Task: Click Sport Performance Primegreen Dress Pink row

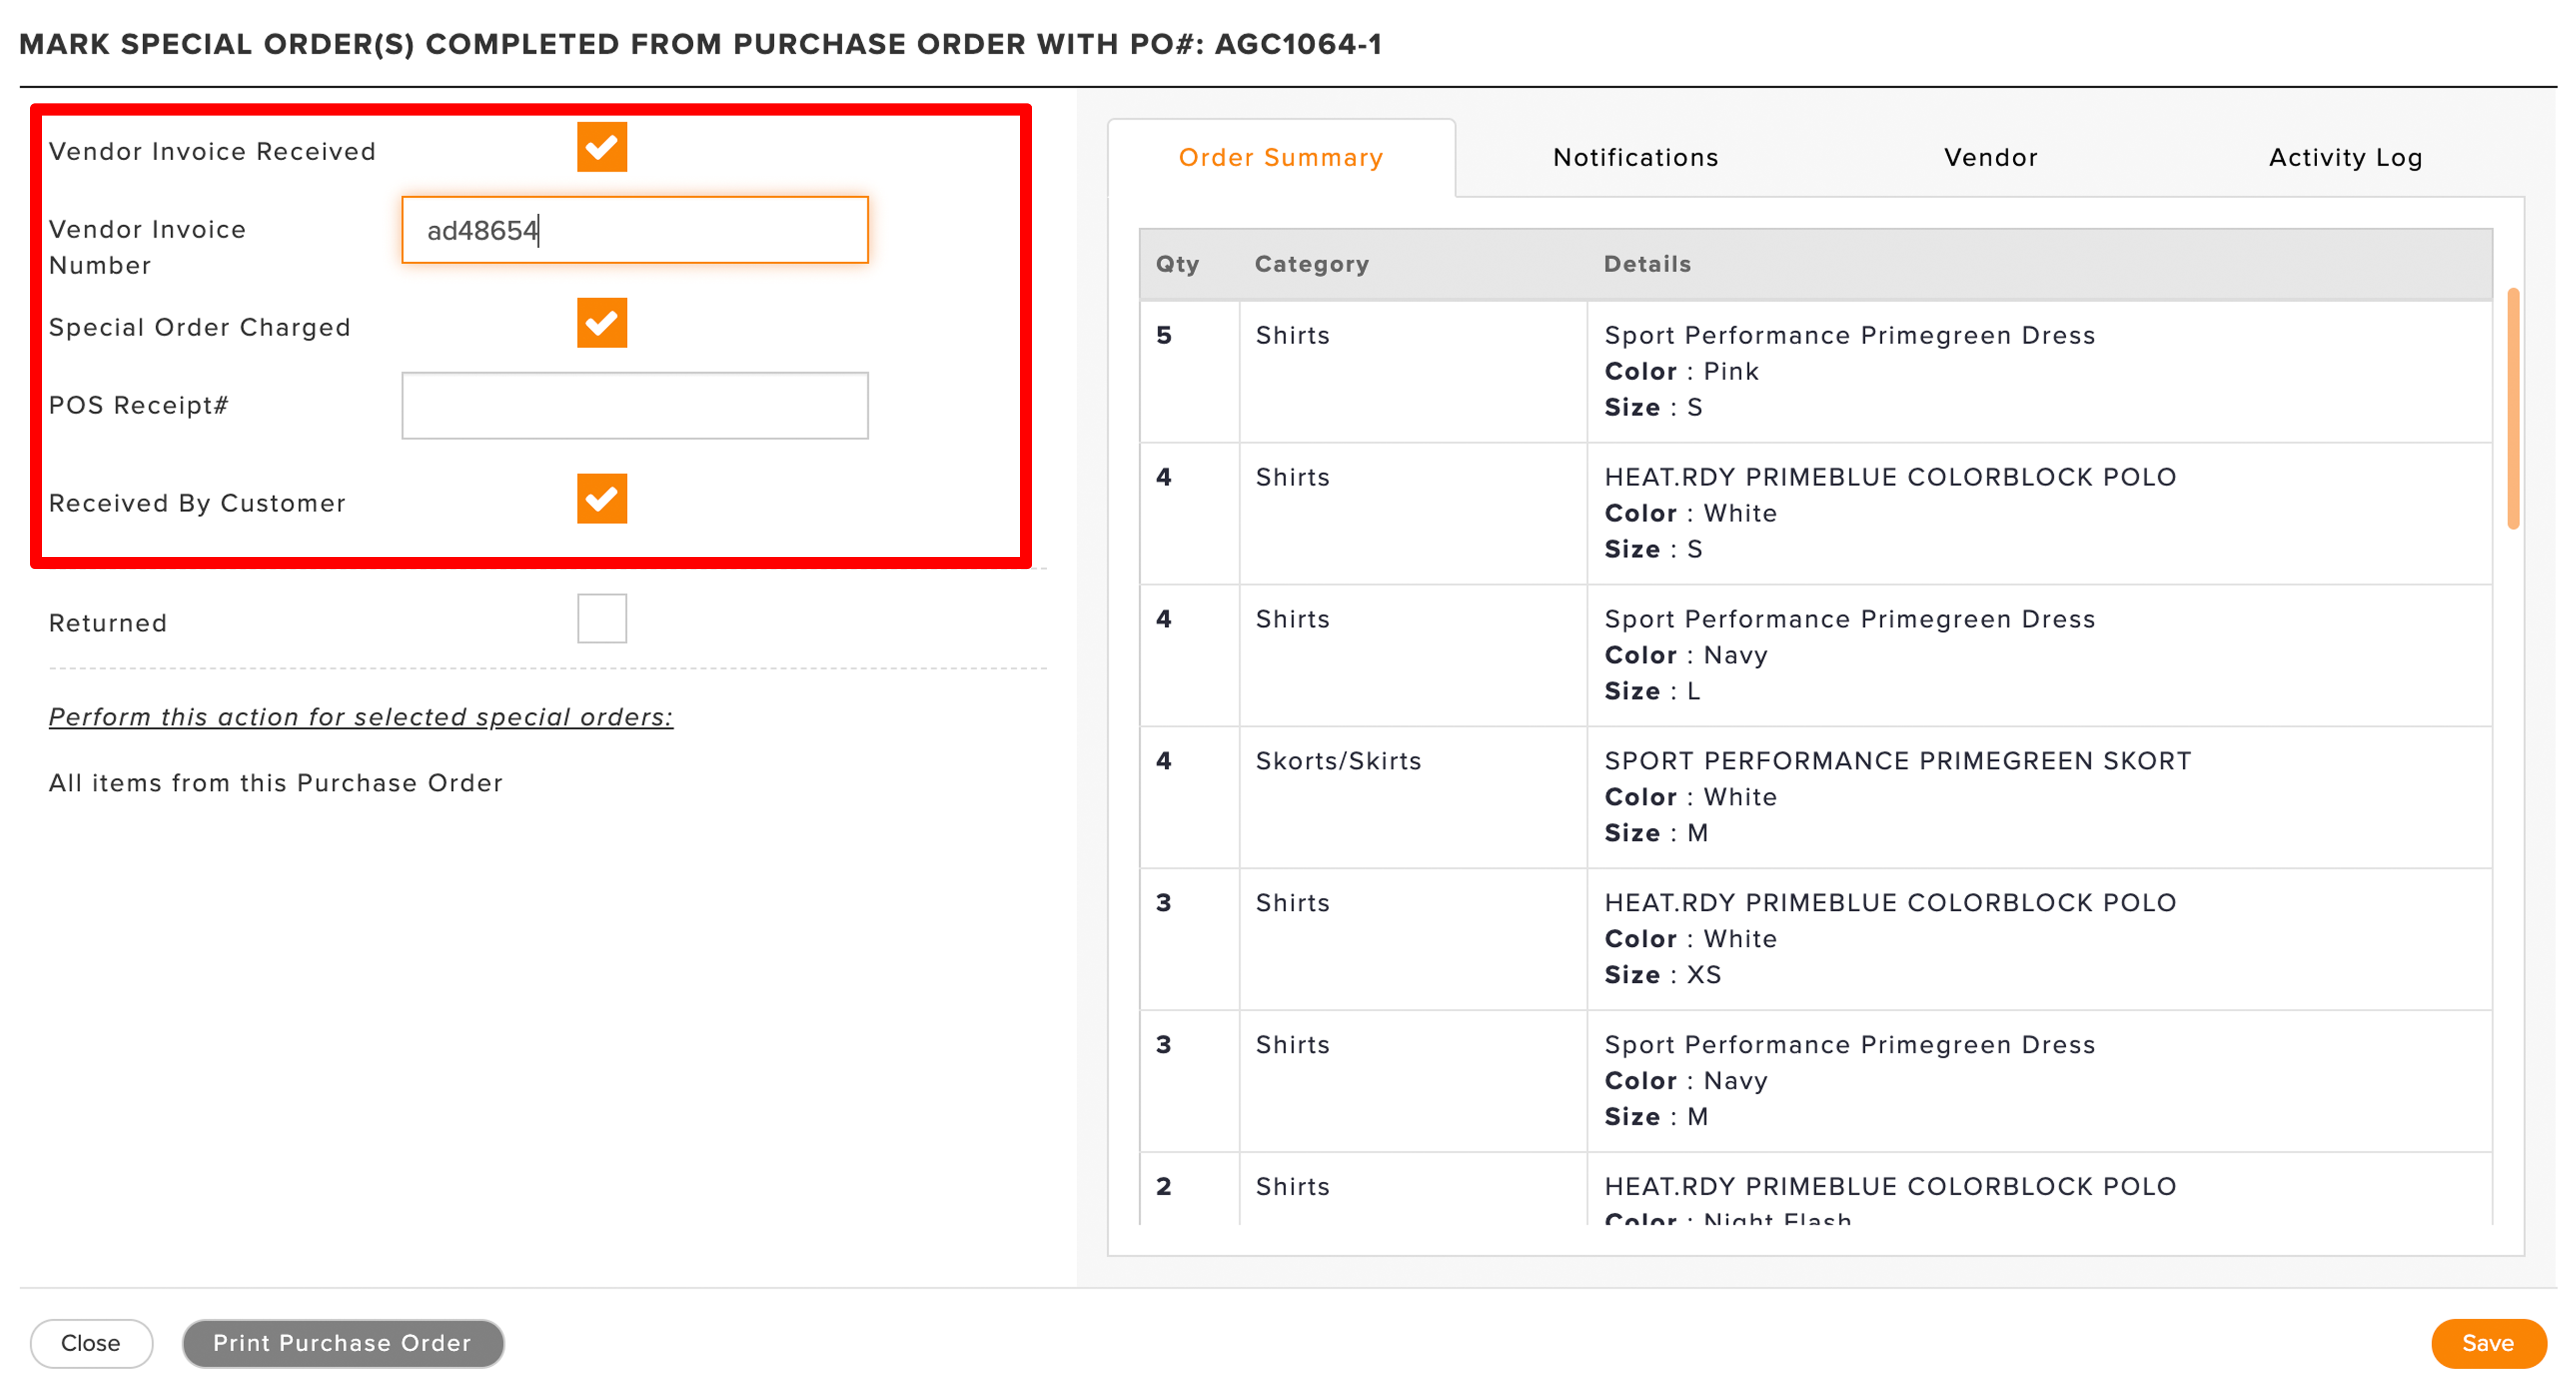Action: 1816,372
